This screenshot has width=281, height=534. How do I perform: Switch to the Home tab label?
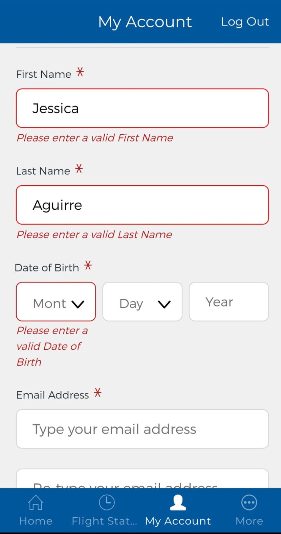(x=36, y=521)
